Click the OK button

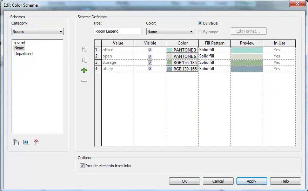click(185, 181)
